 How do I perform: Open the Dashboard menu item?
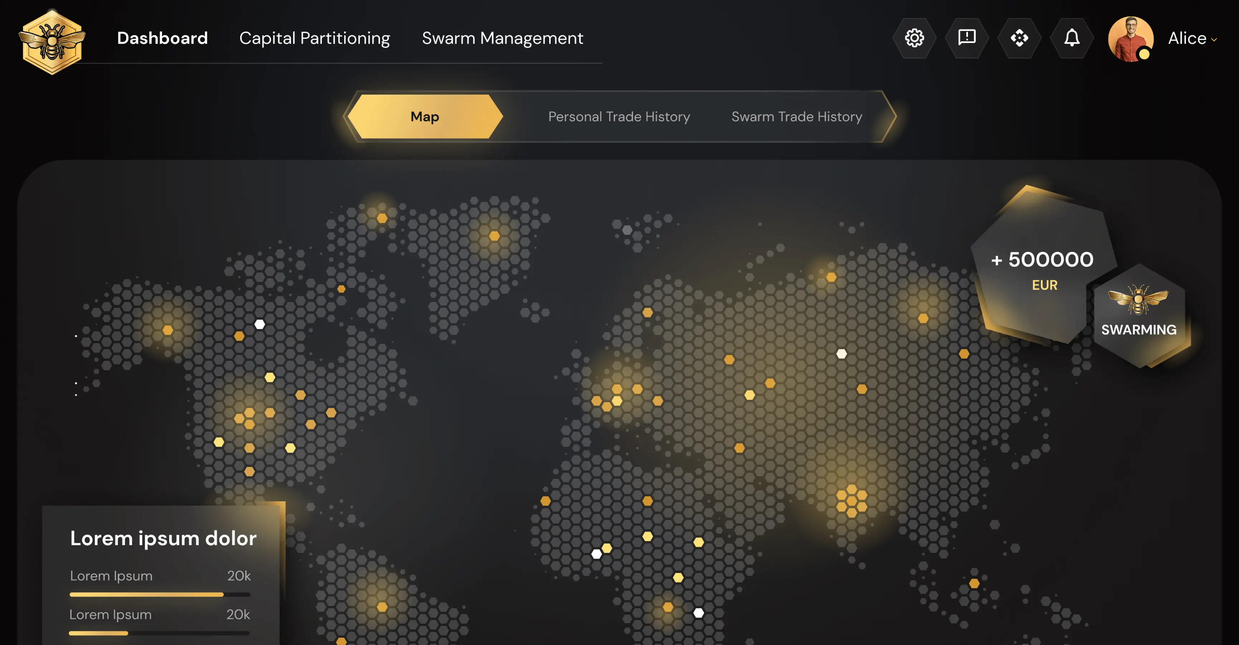pos(162,38)
